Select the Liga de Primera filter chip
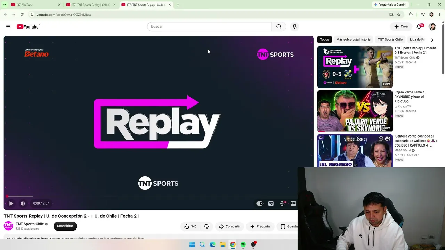 pos(417,40)
